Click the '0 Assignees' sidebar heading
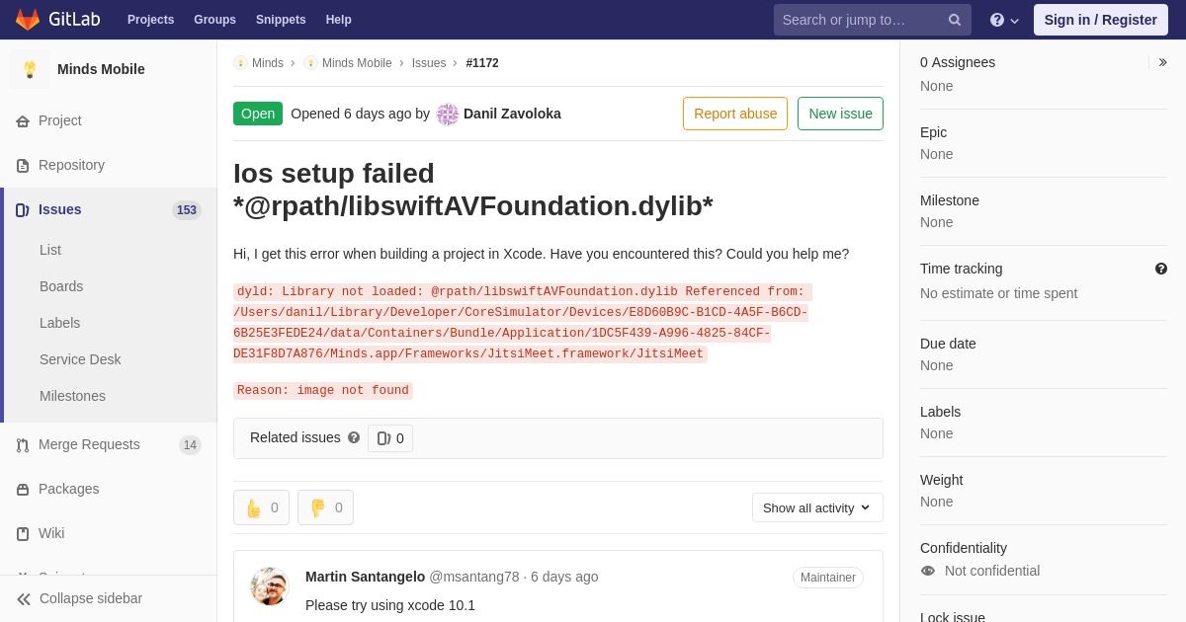 [958, 62]
